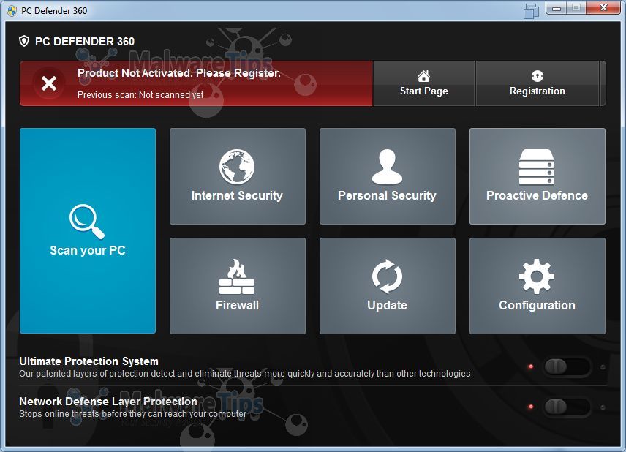
Task: Click the cascading windows icon in title bar
Action: [532, 11]
